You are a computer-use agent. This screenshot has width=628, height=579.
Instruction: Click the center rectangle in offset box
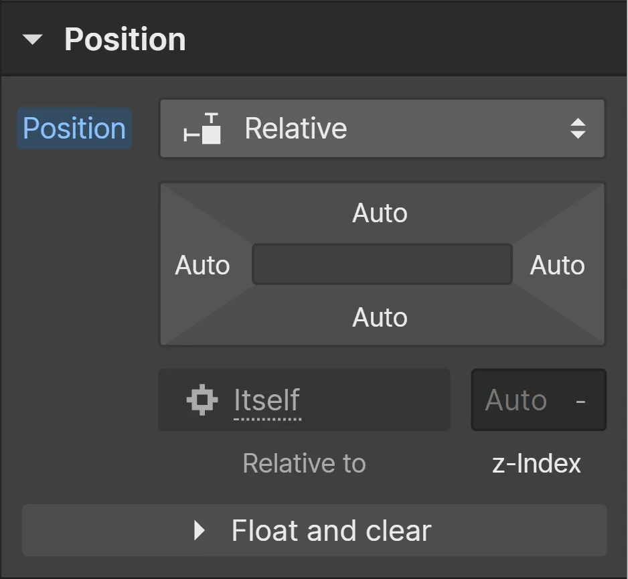[382, 264]
